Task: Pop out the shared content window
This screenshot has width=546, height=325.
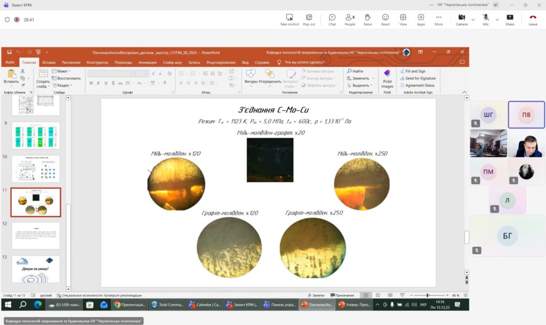Action: pos(309,20)
